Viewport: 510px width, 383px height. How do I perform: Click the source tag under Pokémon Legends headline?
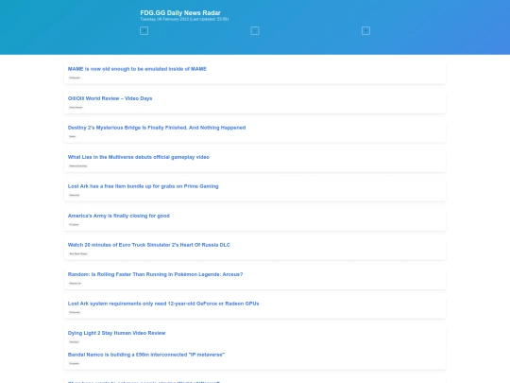(76, 283)
